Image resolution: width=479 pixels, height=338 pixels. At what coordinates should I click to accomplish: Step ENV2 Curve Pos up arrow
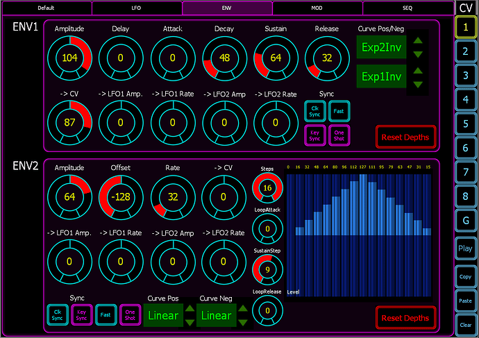click(x=190, y=308)
